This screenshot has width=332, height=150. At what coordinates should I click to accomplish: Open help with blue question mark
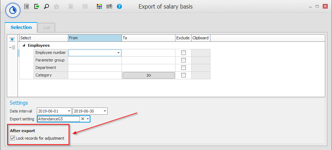click(x=119, y=6)
